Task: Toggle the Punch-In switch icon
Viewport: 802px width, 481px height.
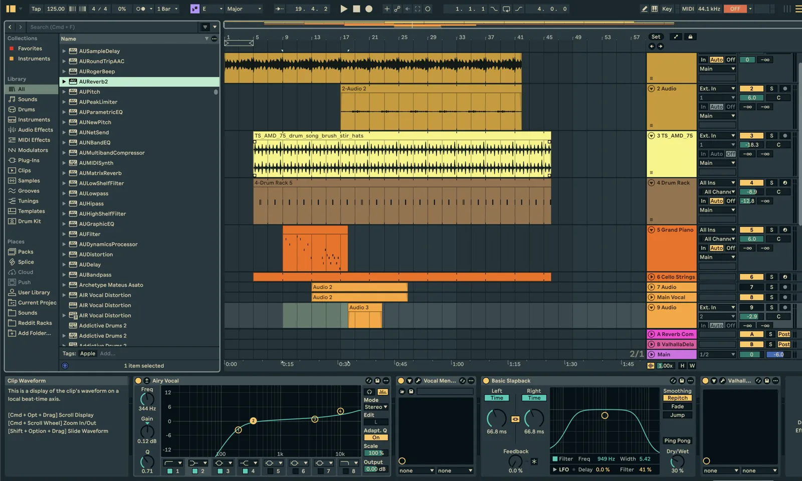Action: pyautogui.click(x=494, y=9)
